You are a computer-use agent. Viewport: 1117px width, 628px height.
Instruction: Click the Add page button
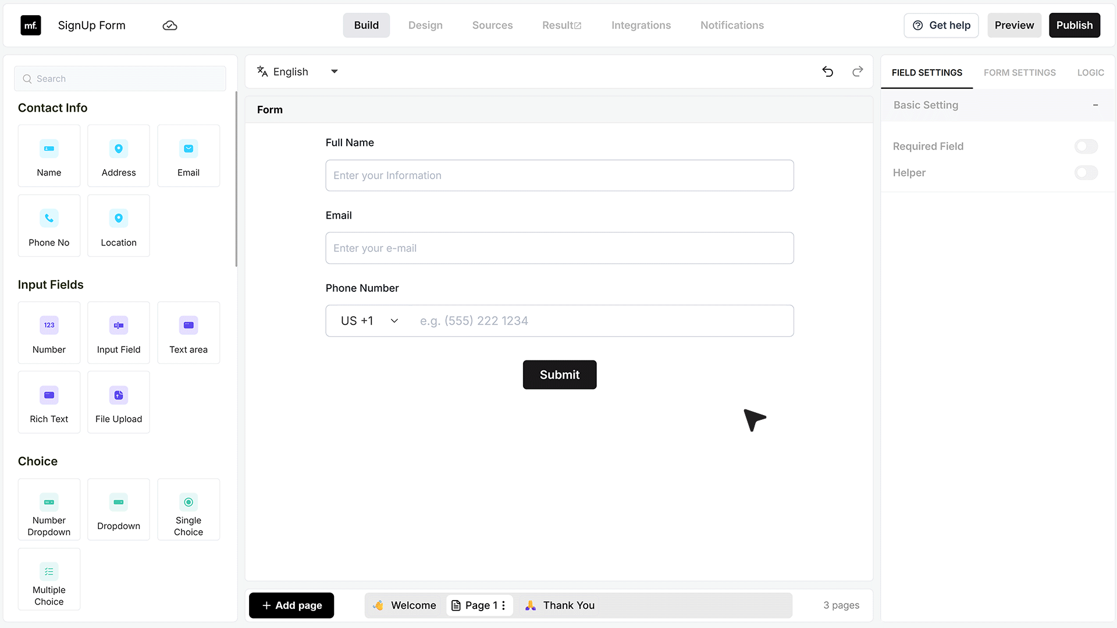tap(291, 605)
